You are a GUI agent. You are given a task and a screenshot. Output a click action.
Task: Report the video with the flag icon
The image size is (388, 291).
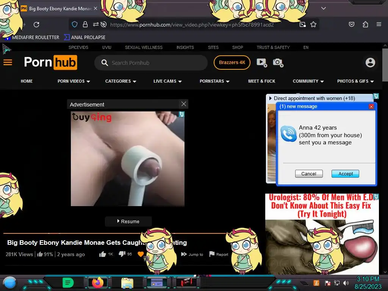click(219, 254)
